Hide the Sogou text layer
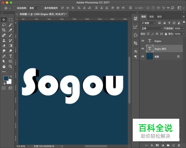This screenshot has height=148, width=186. (x=143, y=41)
